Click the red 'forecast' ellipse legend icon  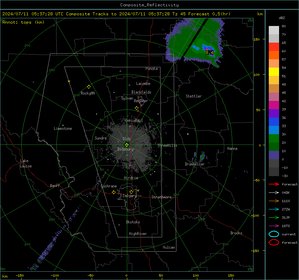click(274, 242)
